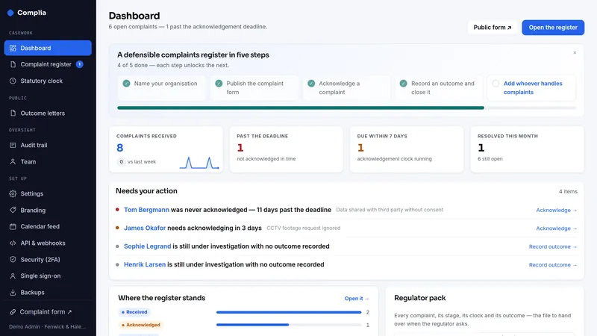
Task: Click Acknowledge for James Okafor
Action: click(x=556, y=228)
